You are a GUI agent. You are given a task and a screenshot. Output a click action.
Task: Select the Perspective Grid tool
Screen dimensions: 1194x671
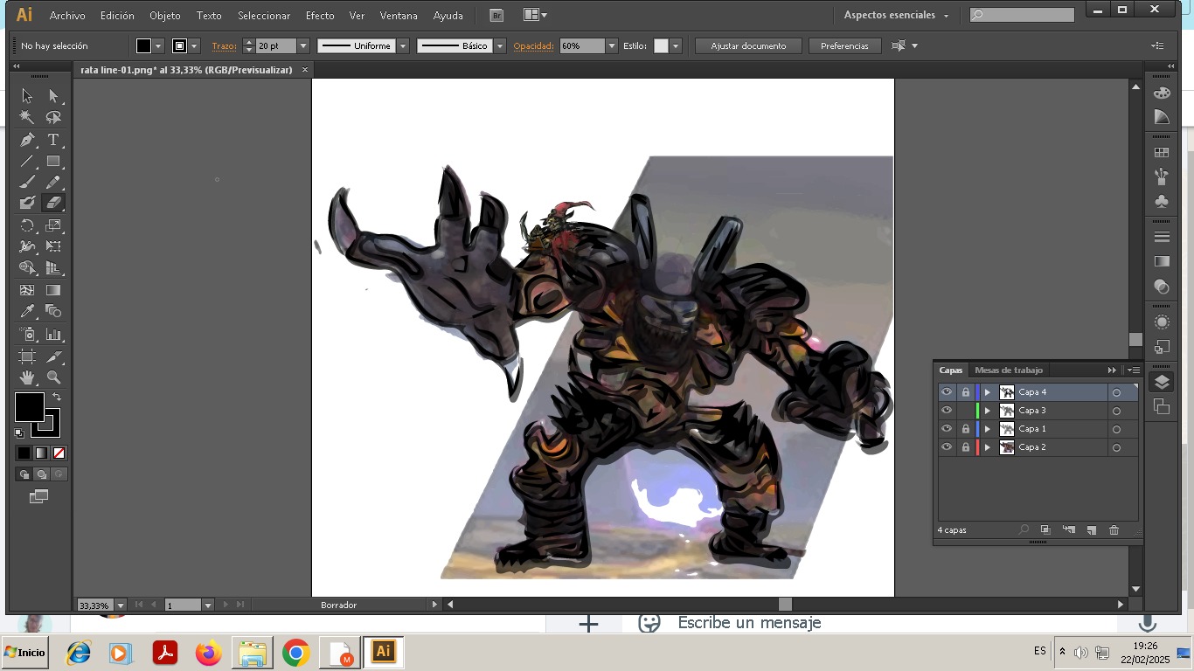(x=53, y=268)
